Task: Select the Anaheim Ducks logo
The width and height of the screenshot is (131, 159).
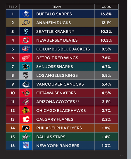Action: [26, 23]
